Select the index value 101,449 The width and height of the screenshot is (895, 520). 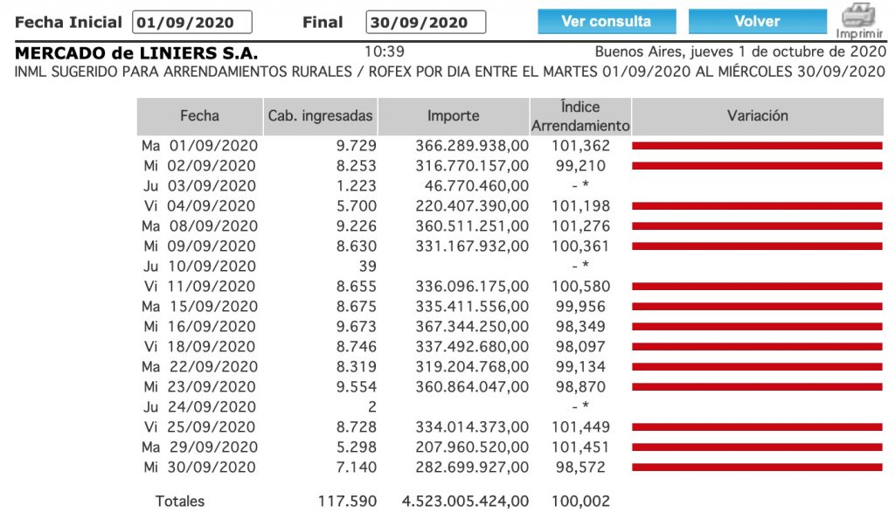tap(580, 427)
